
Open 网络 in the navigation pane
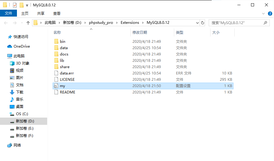[x=17, y=145]
